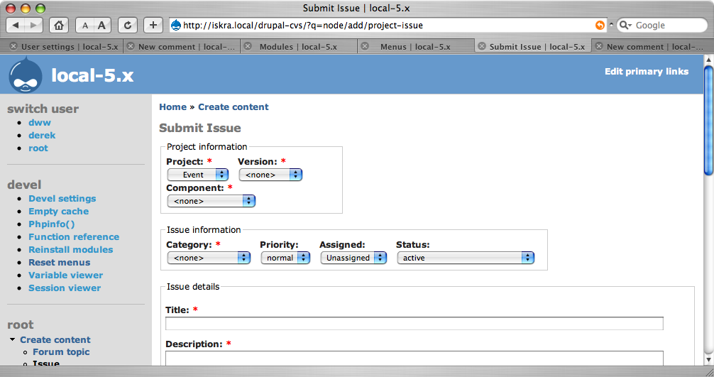Click the page scrollbar thumb
Image resolution: width=714 pixels, height=377 pixels.
708,121
